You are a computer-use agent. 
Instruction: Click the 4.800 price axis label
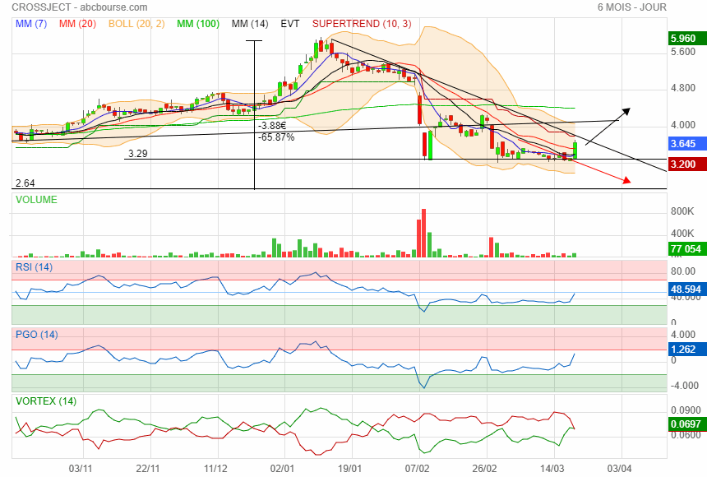coord(683,88)
